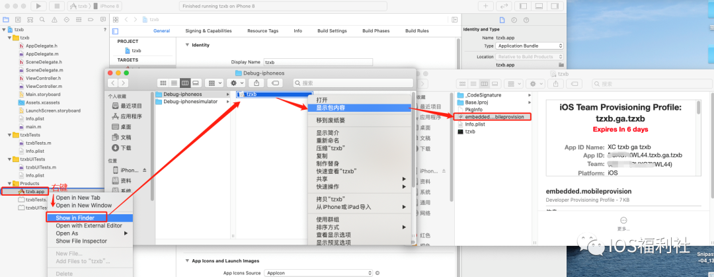Collapse the tzxbTests group
The image size is (714, 277).
9,135
